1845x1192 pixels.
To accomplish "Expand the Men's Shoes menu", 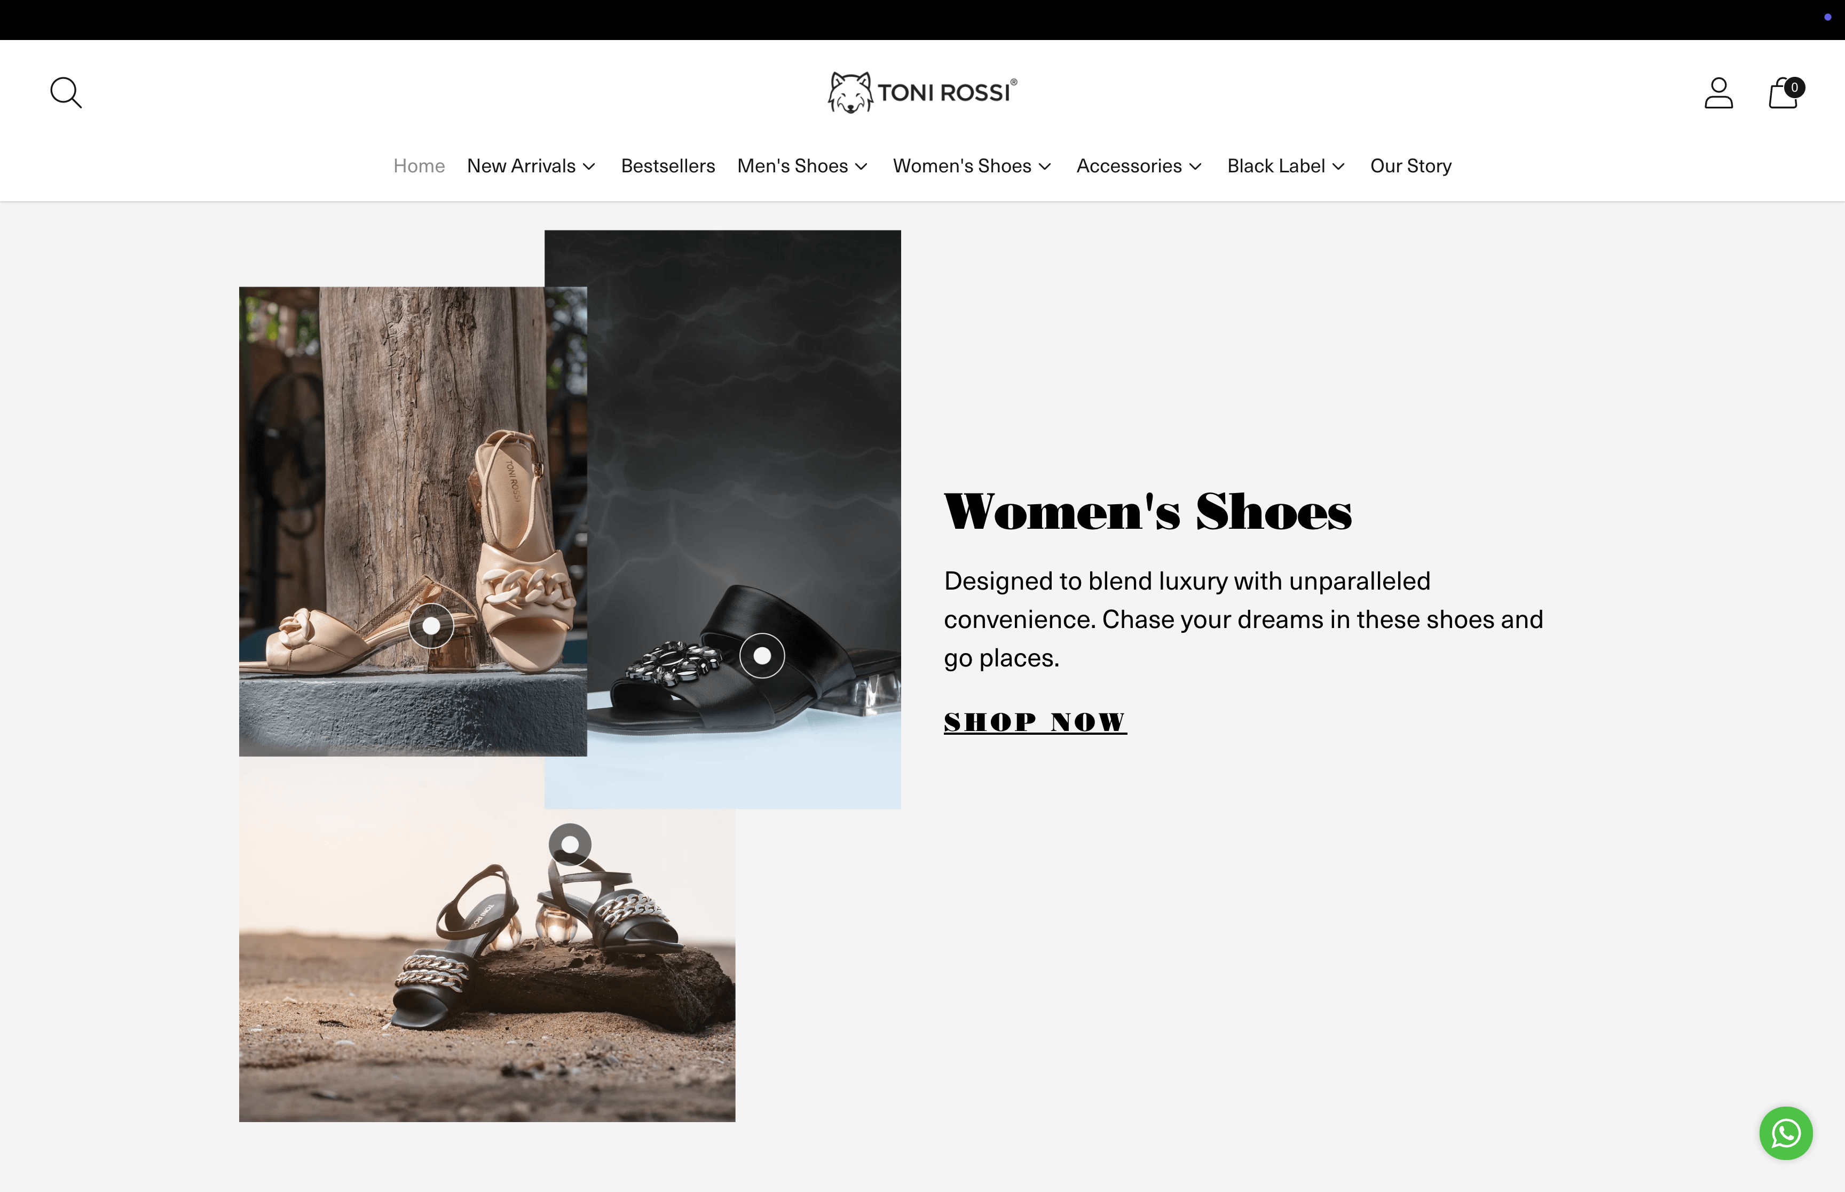I will coord(803,166).
